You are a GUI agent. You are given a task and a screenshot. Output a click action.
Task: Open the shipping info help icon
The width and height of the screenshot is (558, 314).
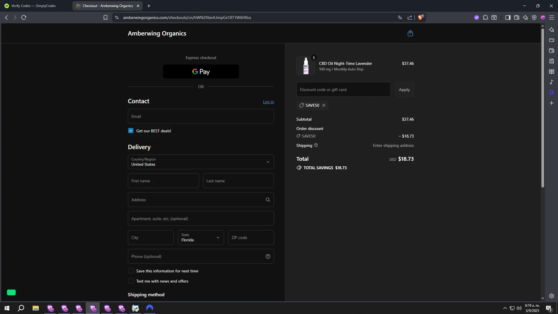(316, 145)
